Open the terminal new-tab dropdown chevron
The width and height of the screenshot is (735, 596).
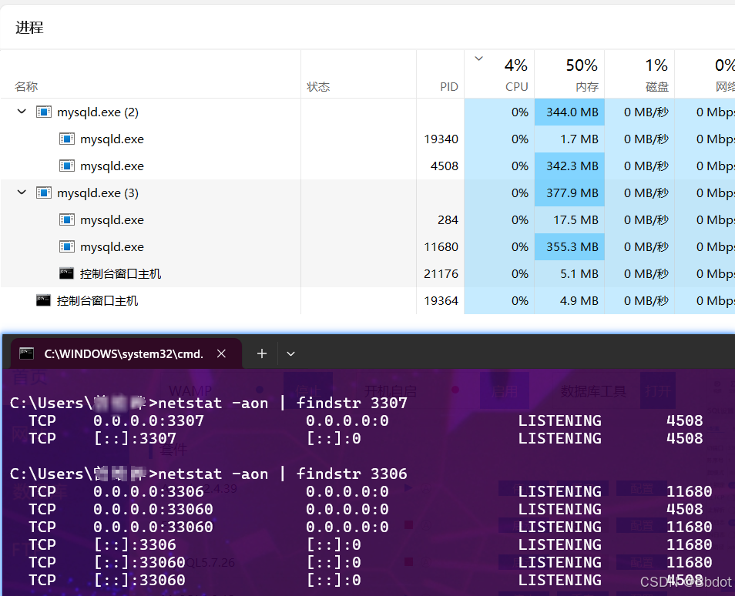point(290,353)
